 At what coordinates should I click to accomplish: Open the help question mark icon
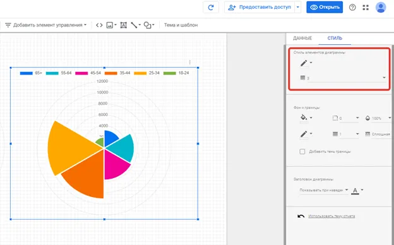click(352, 8)
